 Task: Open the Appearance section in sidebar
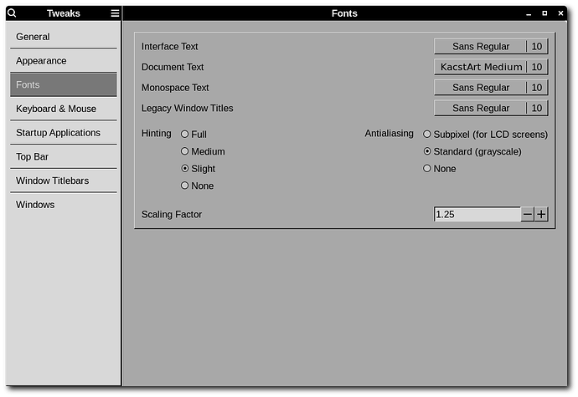point(64,61)
